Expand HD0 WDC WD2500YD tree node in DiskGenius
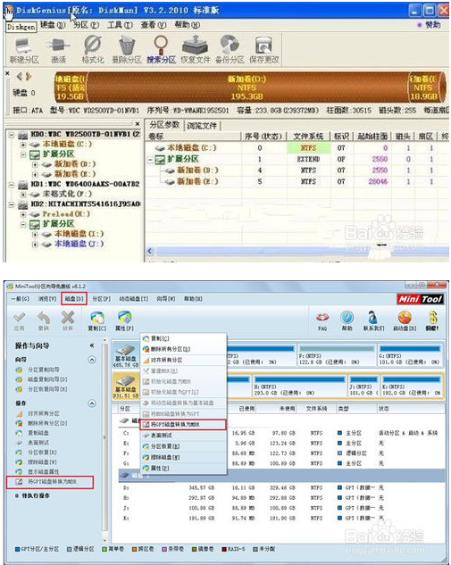Image resolution: width=451 pixels, height=565 pixels. pyautogui.click(x=12, y=135)
